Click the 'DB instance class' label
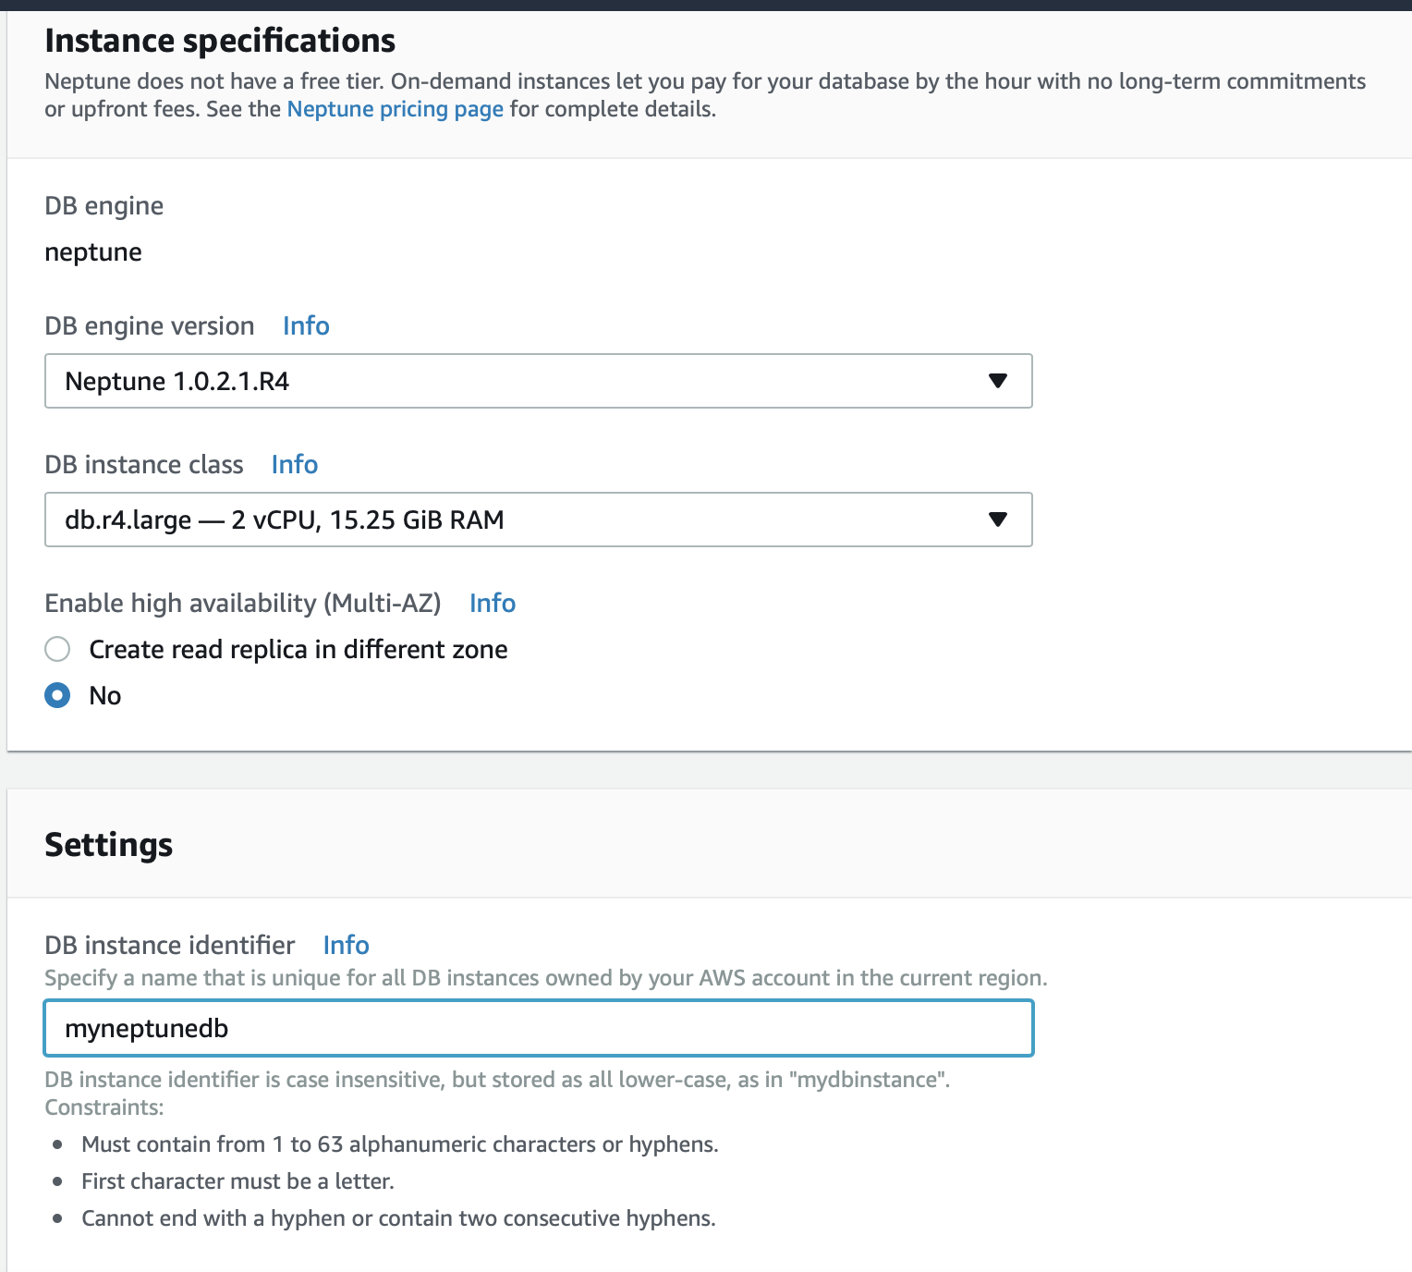1412x1272 pixels. [144, 464]
